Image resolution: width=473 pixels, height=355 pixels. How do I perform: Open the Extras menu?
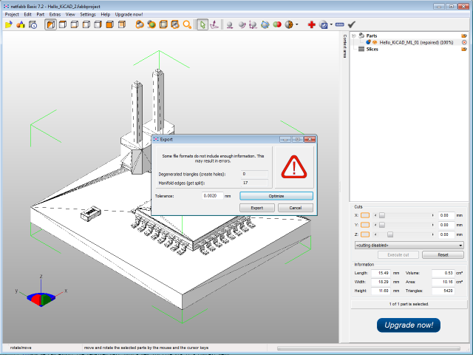click(55, 14)
